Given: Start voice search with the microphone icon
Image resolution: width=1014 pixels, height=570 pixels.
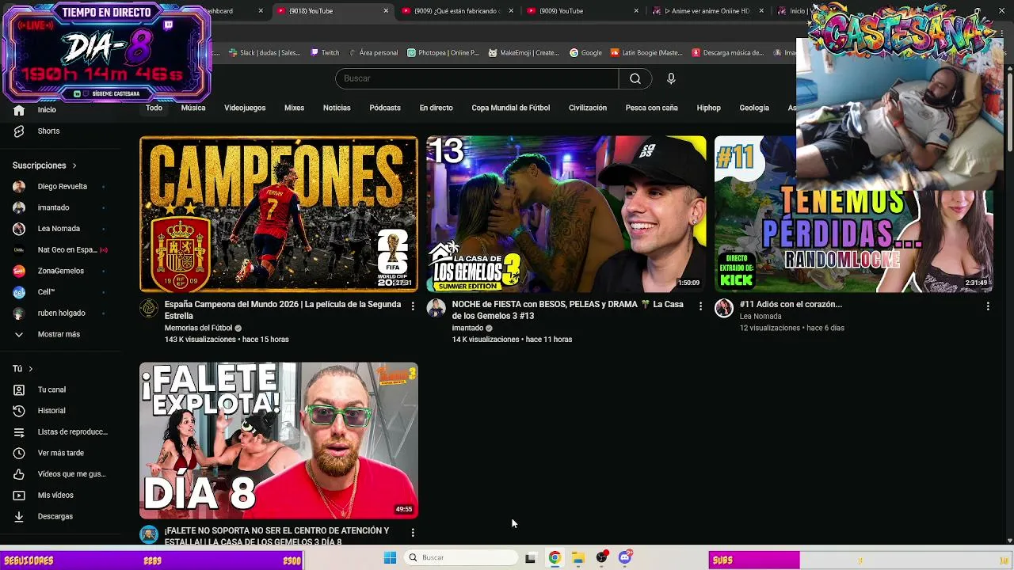Looking at the screenshot, I should [x=671, y=78].
